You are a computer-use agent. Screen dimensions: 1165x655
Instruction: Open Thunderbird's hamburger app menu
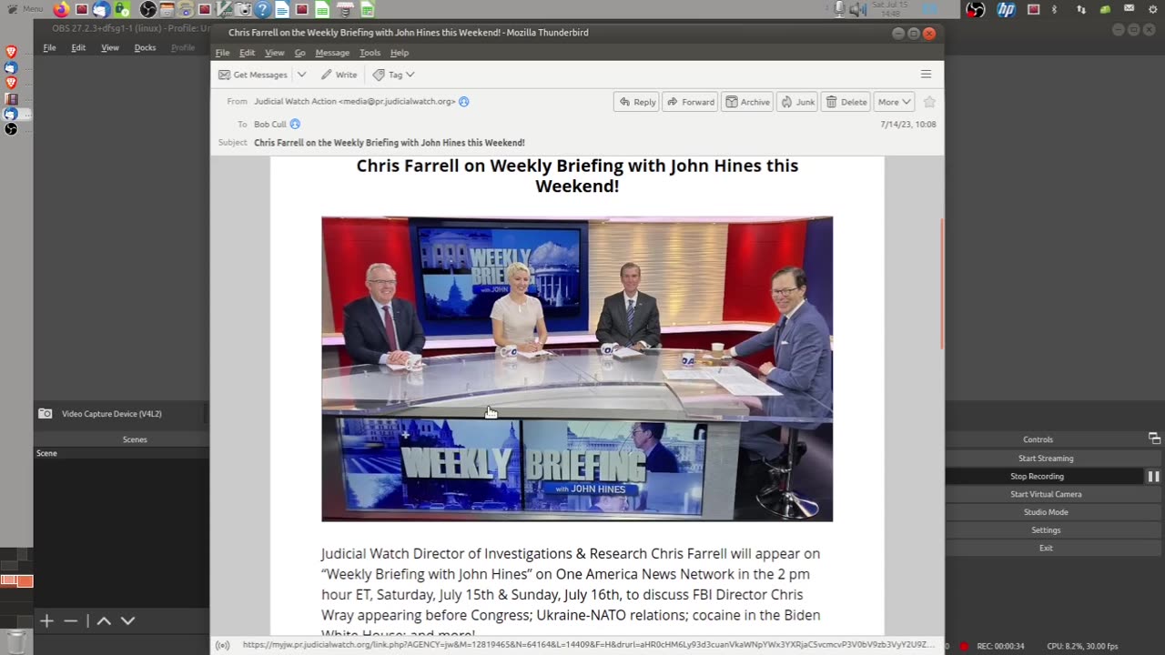pos(926,75)
